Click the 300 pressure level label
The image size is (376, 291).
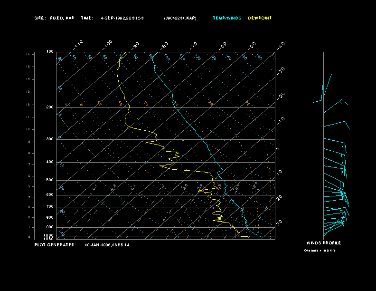coord(50,139)
